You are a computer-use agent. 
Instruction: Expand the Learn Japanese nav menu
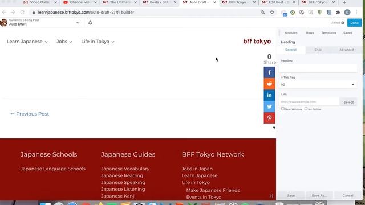click(x=27, y=42)
